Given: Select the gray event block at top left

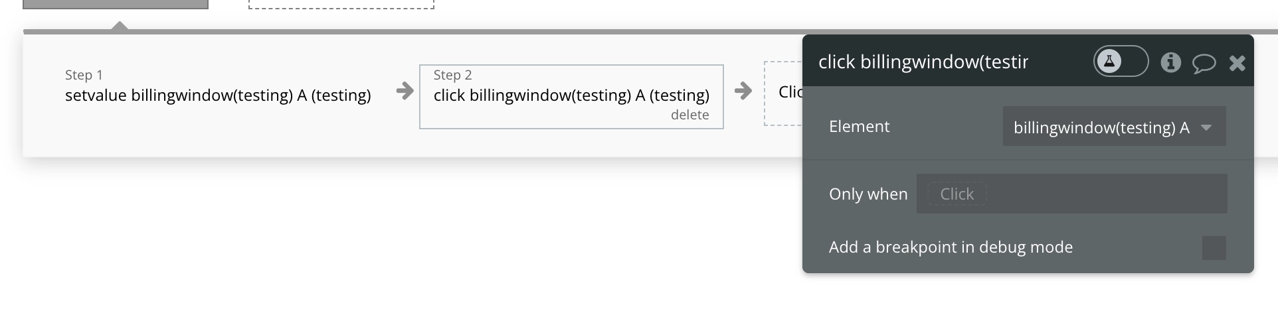Looking at the screenshot, I should tap(116, 3).
